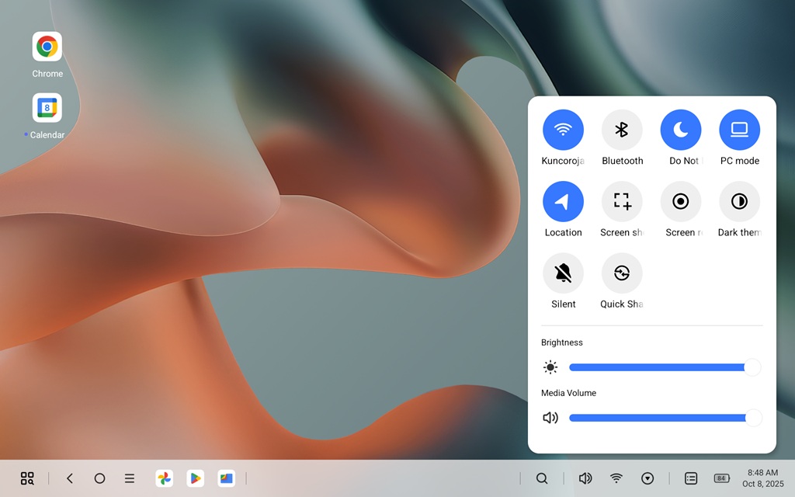Capture a screenshot from quick settings
This screenshot has height=497, width=795.
pos(622,200)
